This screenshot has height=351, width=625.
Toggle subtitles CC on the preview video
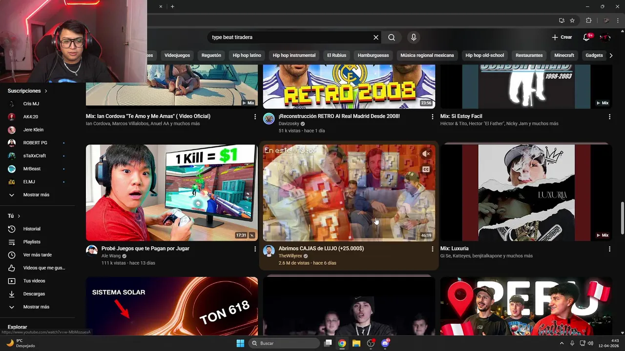(426, 170)
